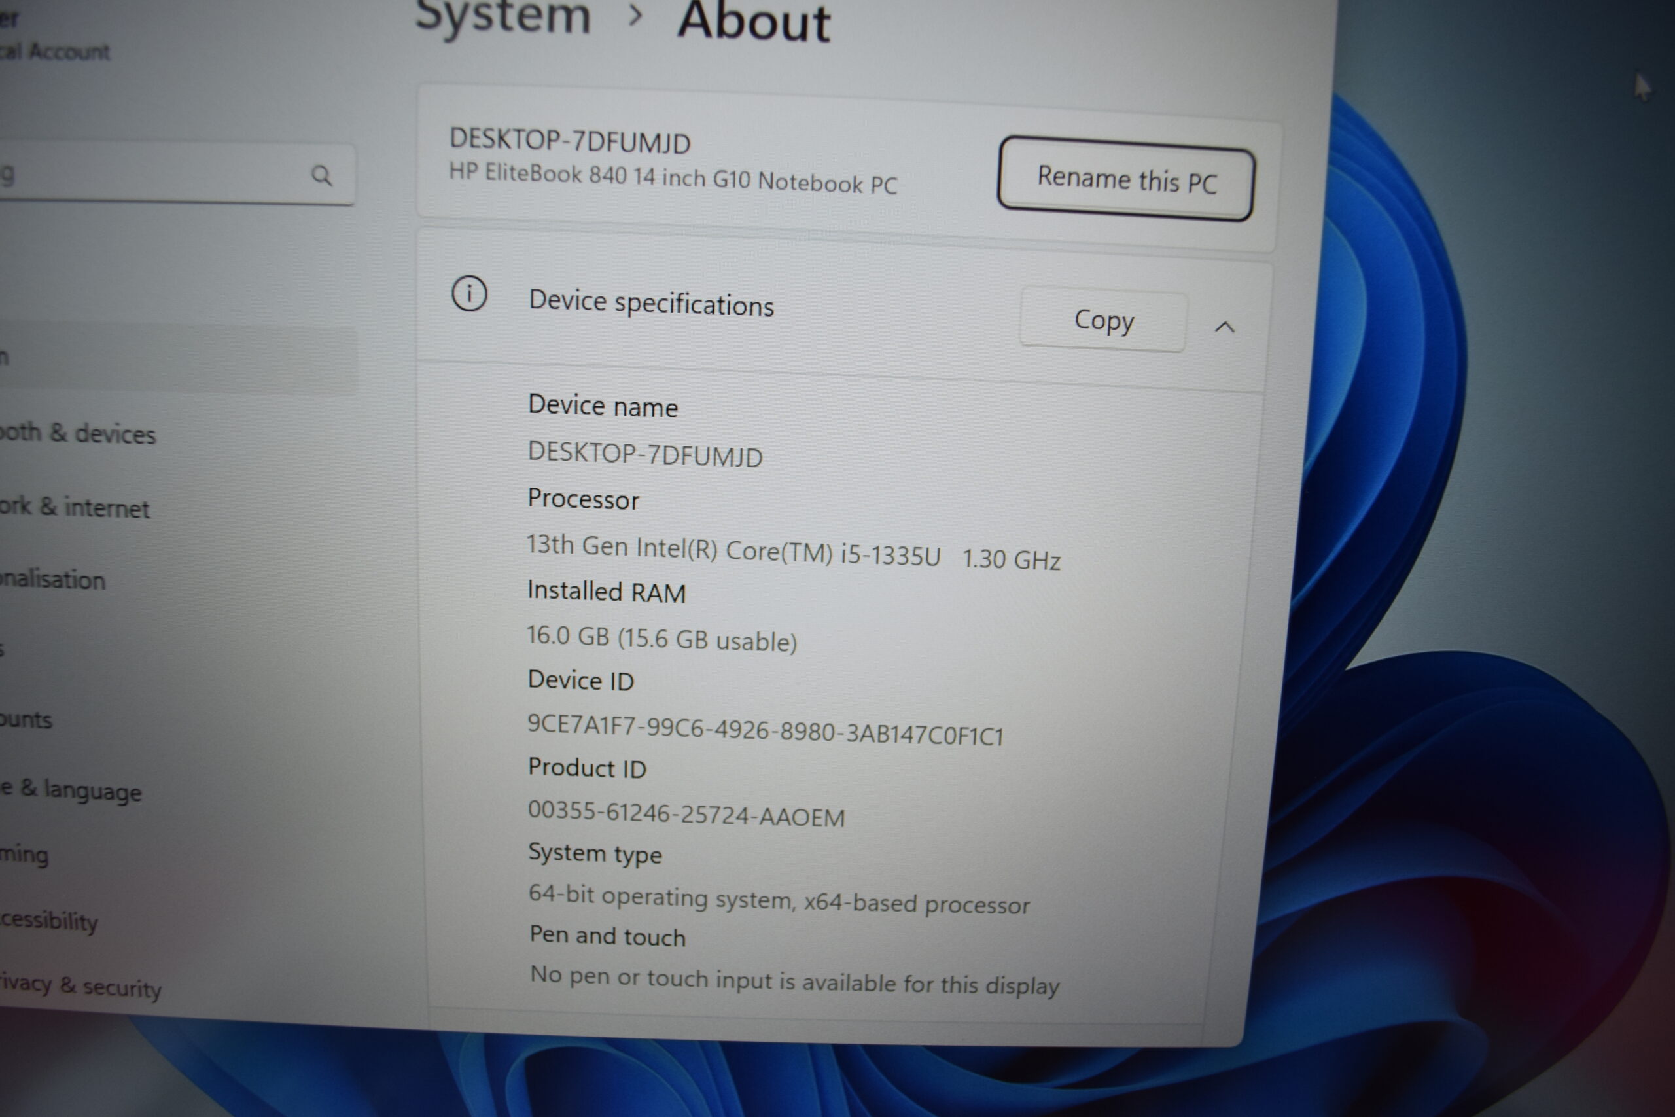Click the search magnifier icon in sidebar

point(322,175)
